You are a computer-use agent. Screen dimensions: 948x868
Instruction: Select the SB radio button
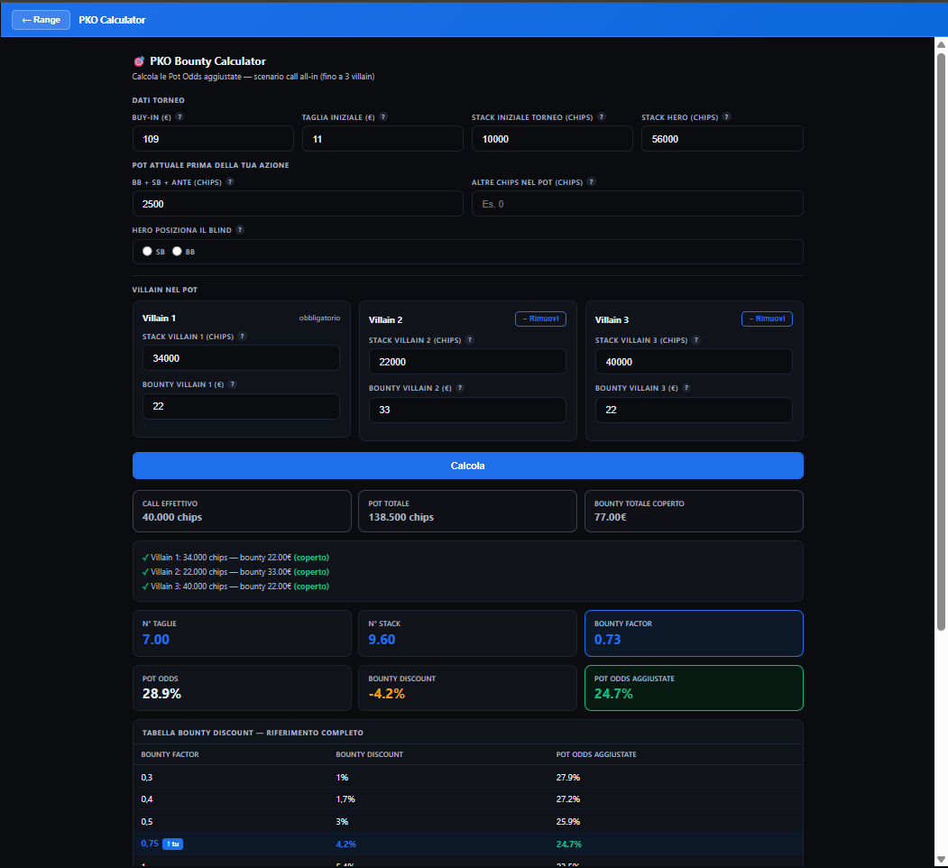(x=147, y=251)
